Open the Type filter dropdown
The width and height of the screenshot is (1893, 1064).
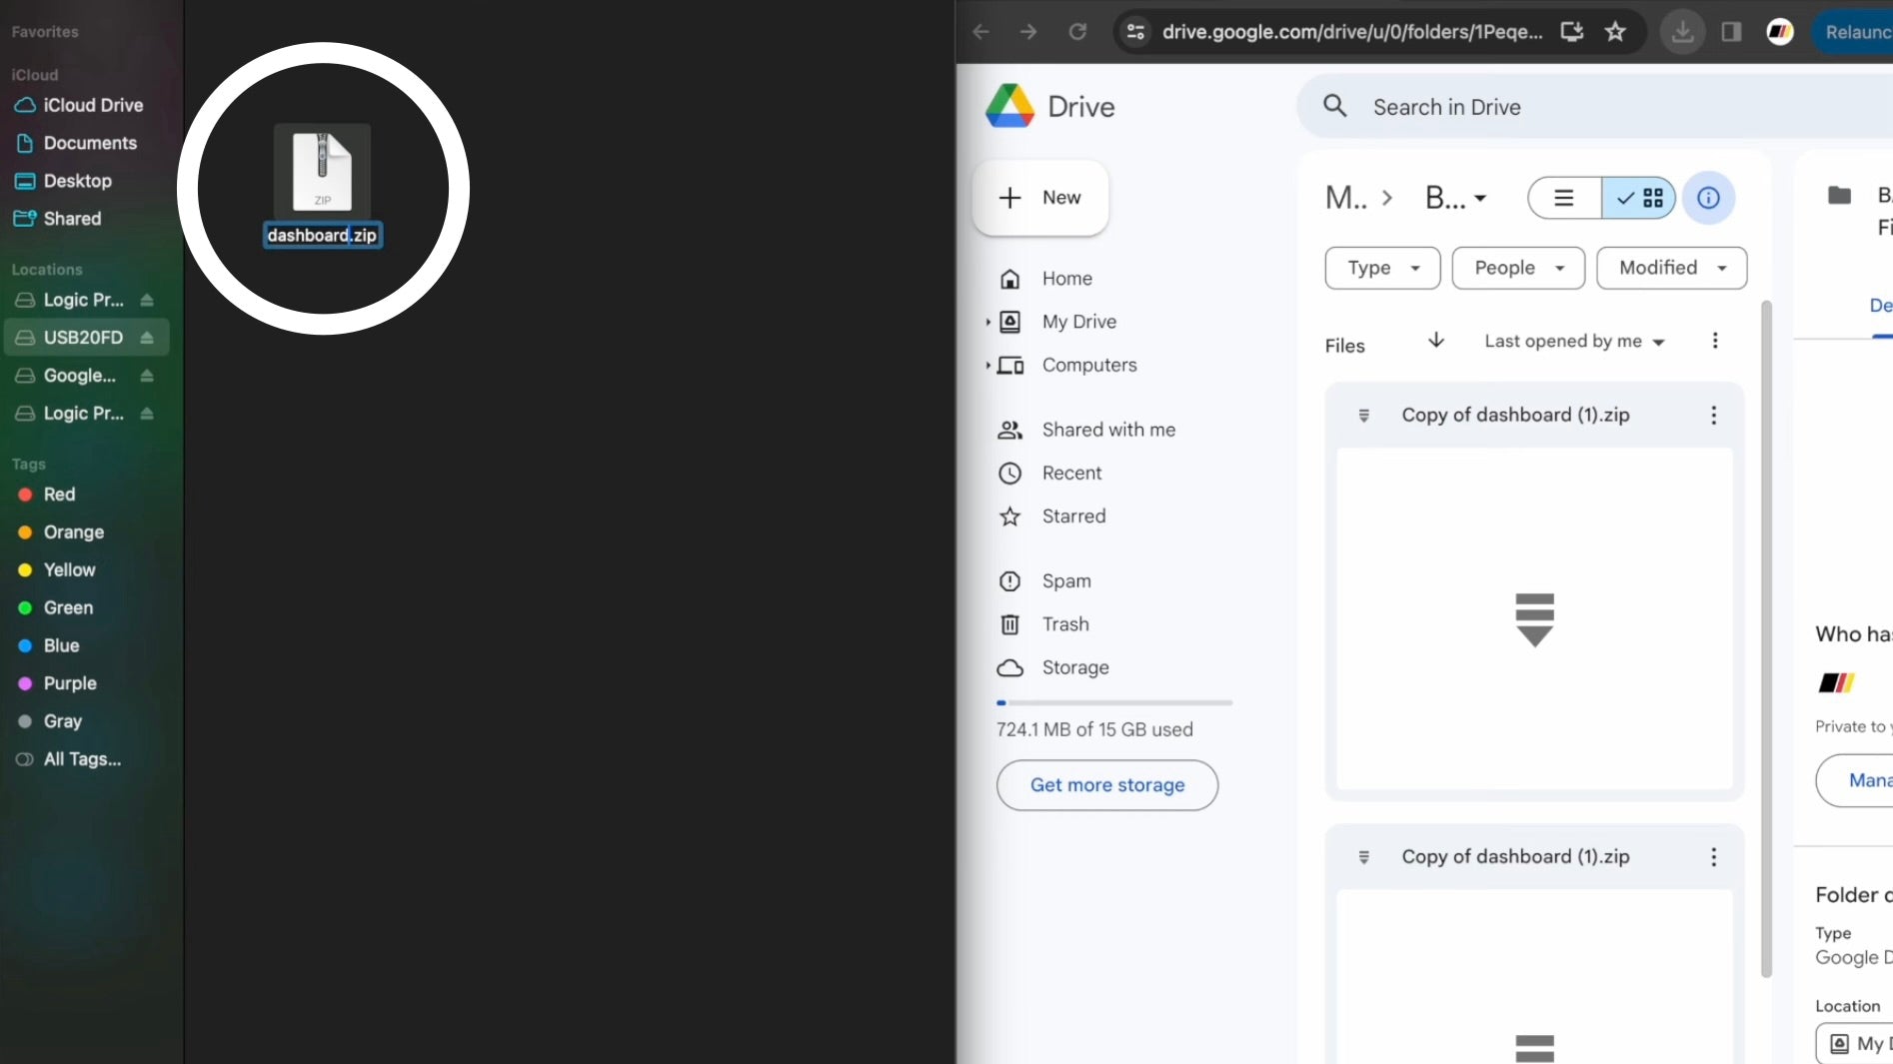[x=1382, y=268]
